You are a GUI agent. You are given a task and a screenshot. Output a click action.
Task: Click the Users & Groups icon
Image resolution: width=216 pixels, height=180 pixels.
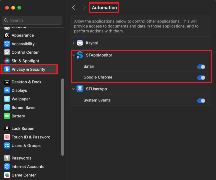coord(7,145)
